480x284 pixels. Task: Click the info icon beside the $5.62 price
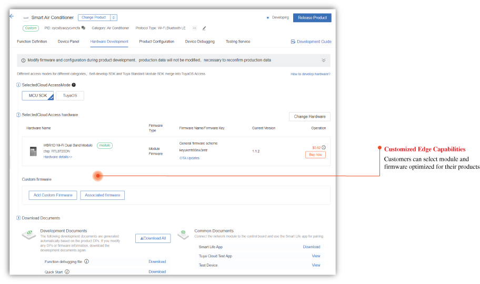323,147
